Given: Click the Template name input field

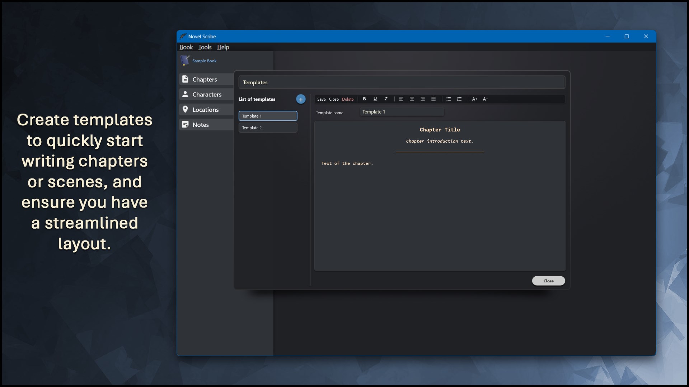Looking at the screenshot, I should point(402,112).
